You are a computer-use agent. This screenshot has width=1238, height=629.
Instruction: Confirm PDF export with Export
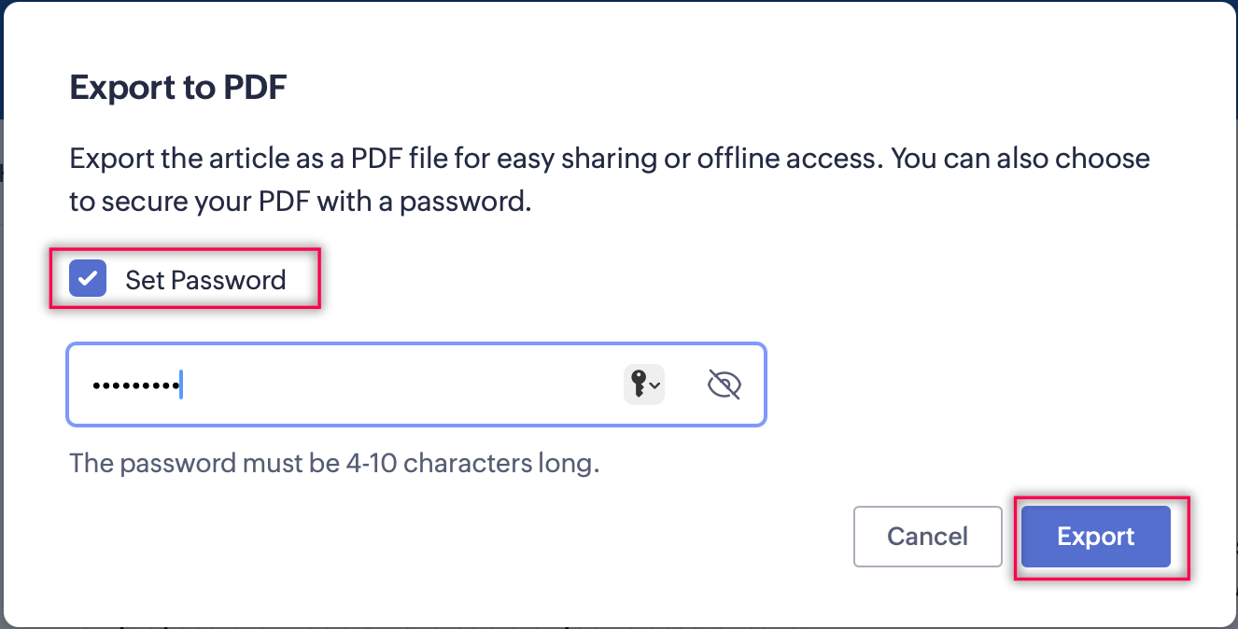[1095, 537]
